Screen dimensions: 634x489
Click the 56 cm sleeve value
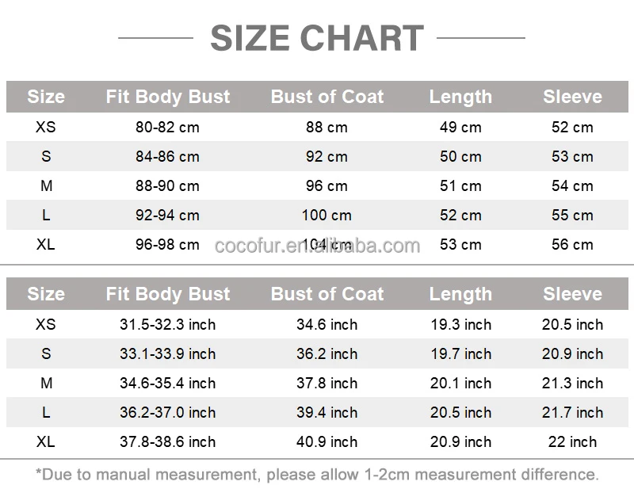click(572, 244)
